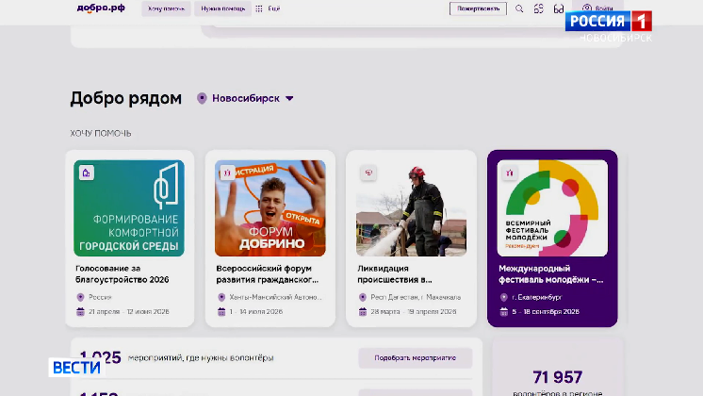Click the Россия location text
703x396 pixels.
[100, 297]
